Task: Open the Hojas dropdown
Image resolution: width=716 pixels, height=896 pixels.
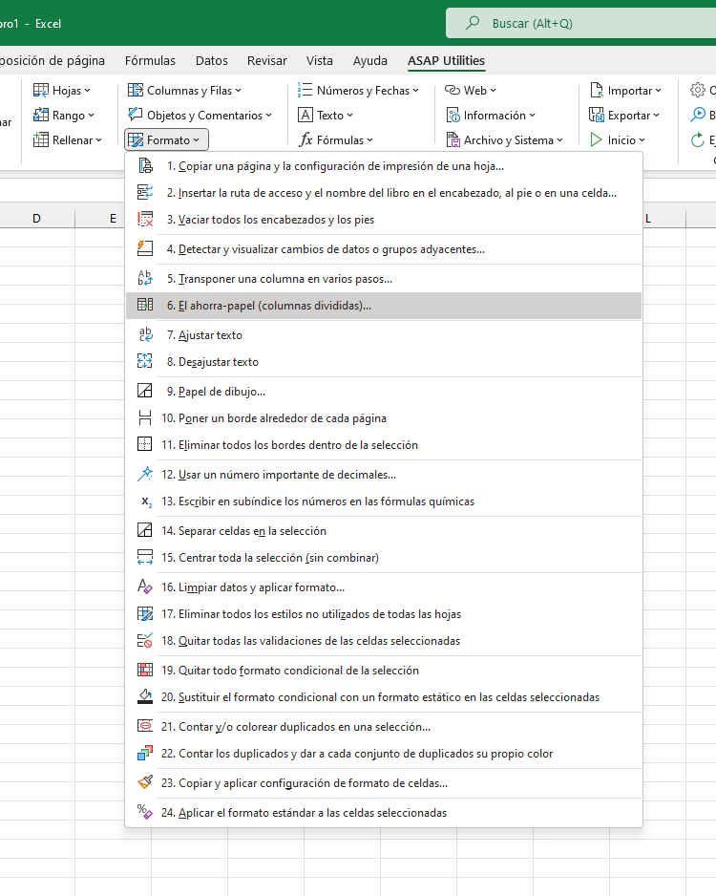Action: tap(62, 91)
